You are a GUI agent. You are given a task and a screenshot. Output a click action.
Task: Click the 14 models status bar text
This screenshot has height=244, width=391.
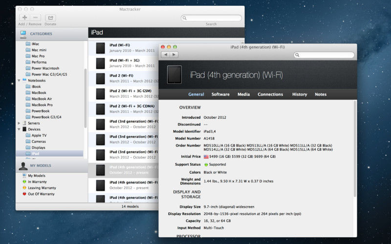click(130, 206)
